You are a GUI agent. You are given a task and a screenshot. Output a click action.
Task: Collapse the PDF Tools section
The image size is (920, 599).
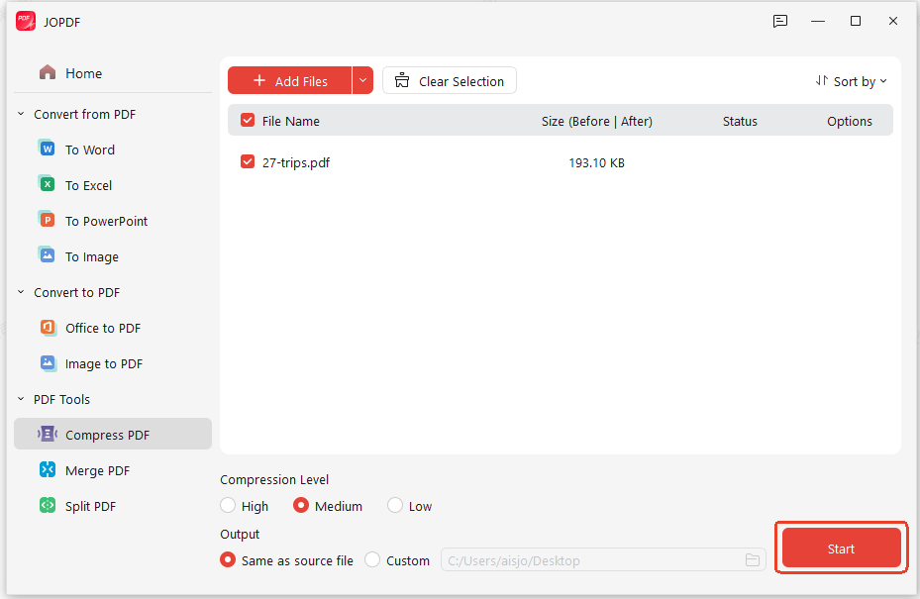(x=21, y=399)
